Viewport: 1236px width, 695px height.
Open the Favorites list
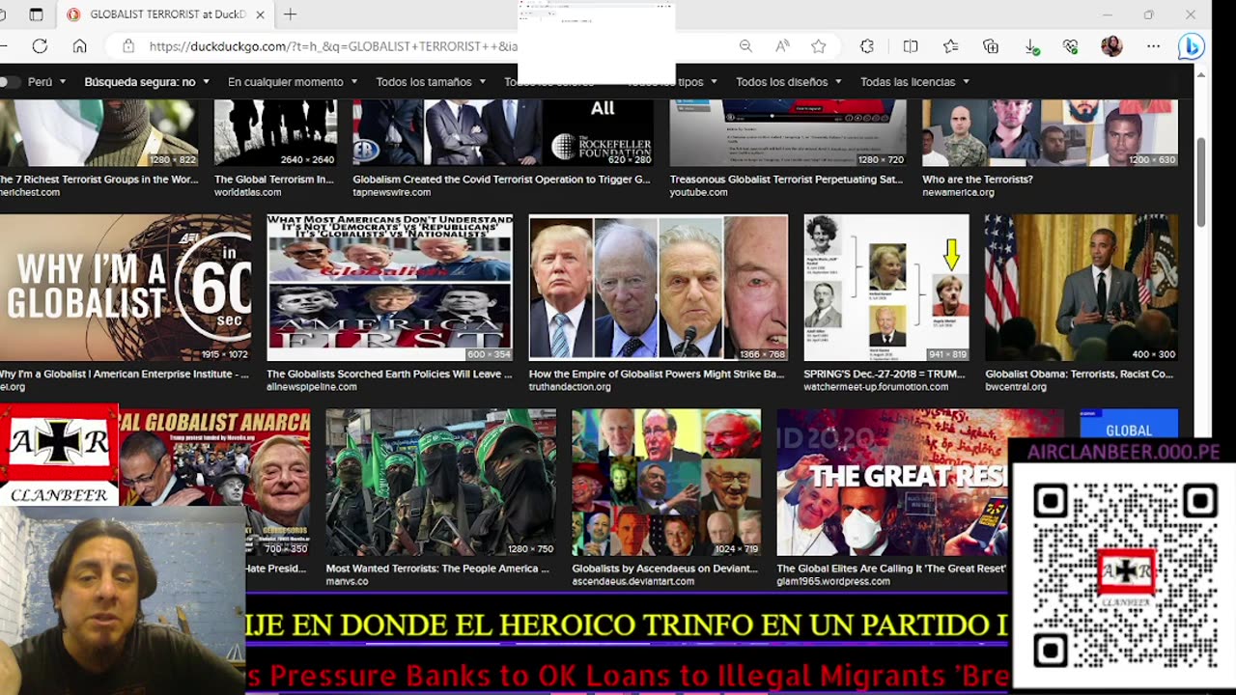point(950,46)
